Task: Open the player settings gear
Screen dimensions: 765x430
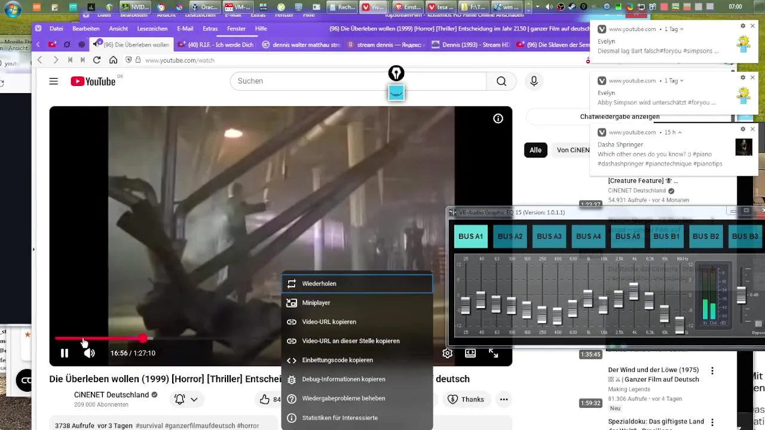Action: pos(447,353)
